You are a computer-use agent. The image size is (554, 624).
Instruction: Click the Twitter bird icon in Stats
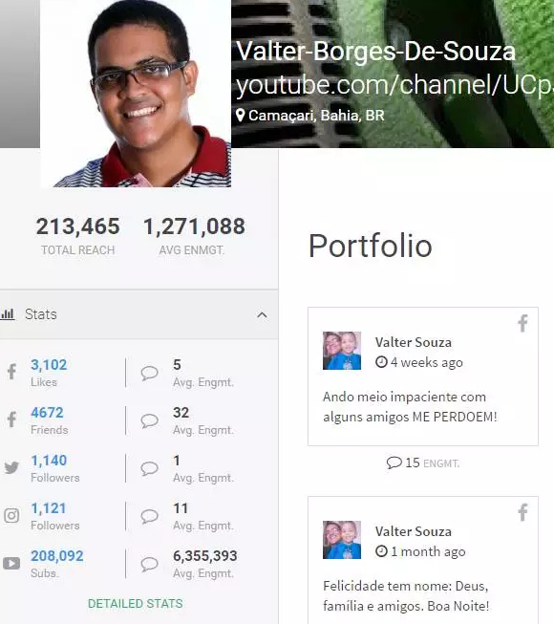[x=11, y=467]
